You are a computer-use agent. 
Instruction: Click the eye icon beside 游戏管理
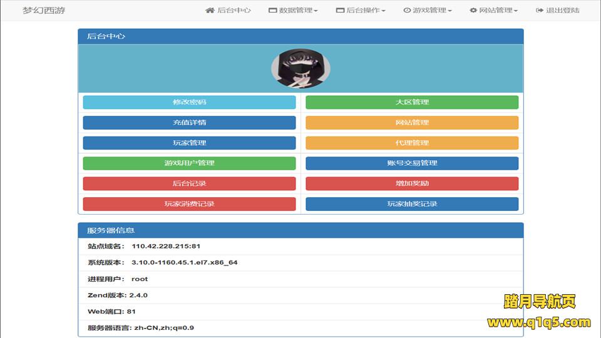click(407, 11)
